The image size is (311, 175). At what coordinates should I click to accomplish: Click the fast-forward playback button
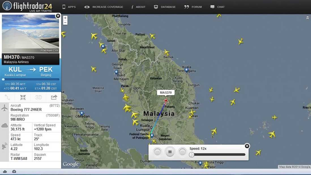(x=182, y=152)
